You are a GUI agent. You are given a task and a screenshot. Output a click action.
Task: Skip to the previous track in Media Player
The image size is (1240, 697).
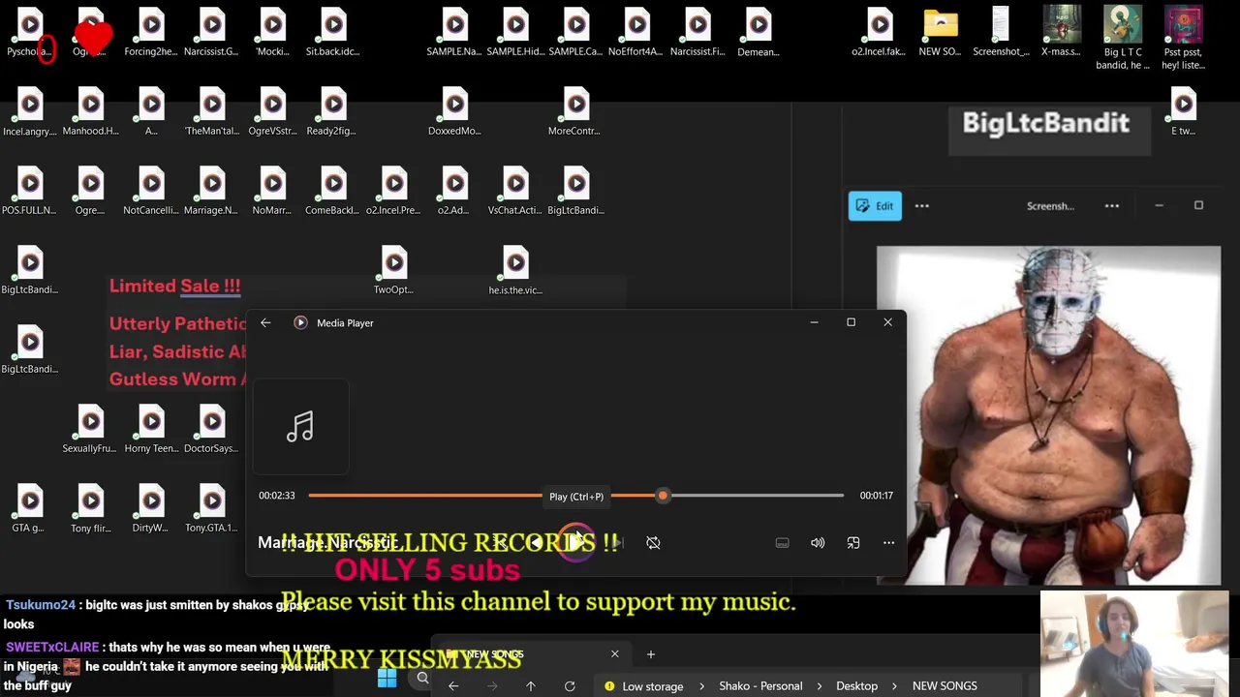[x=534, y=543]
